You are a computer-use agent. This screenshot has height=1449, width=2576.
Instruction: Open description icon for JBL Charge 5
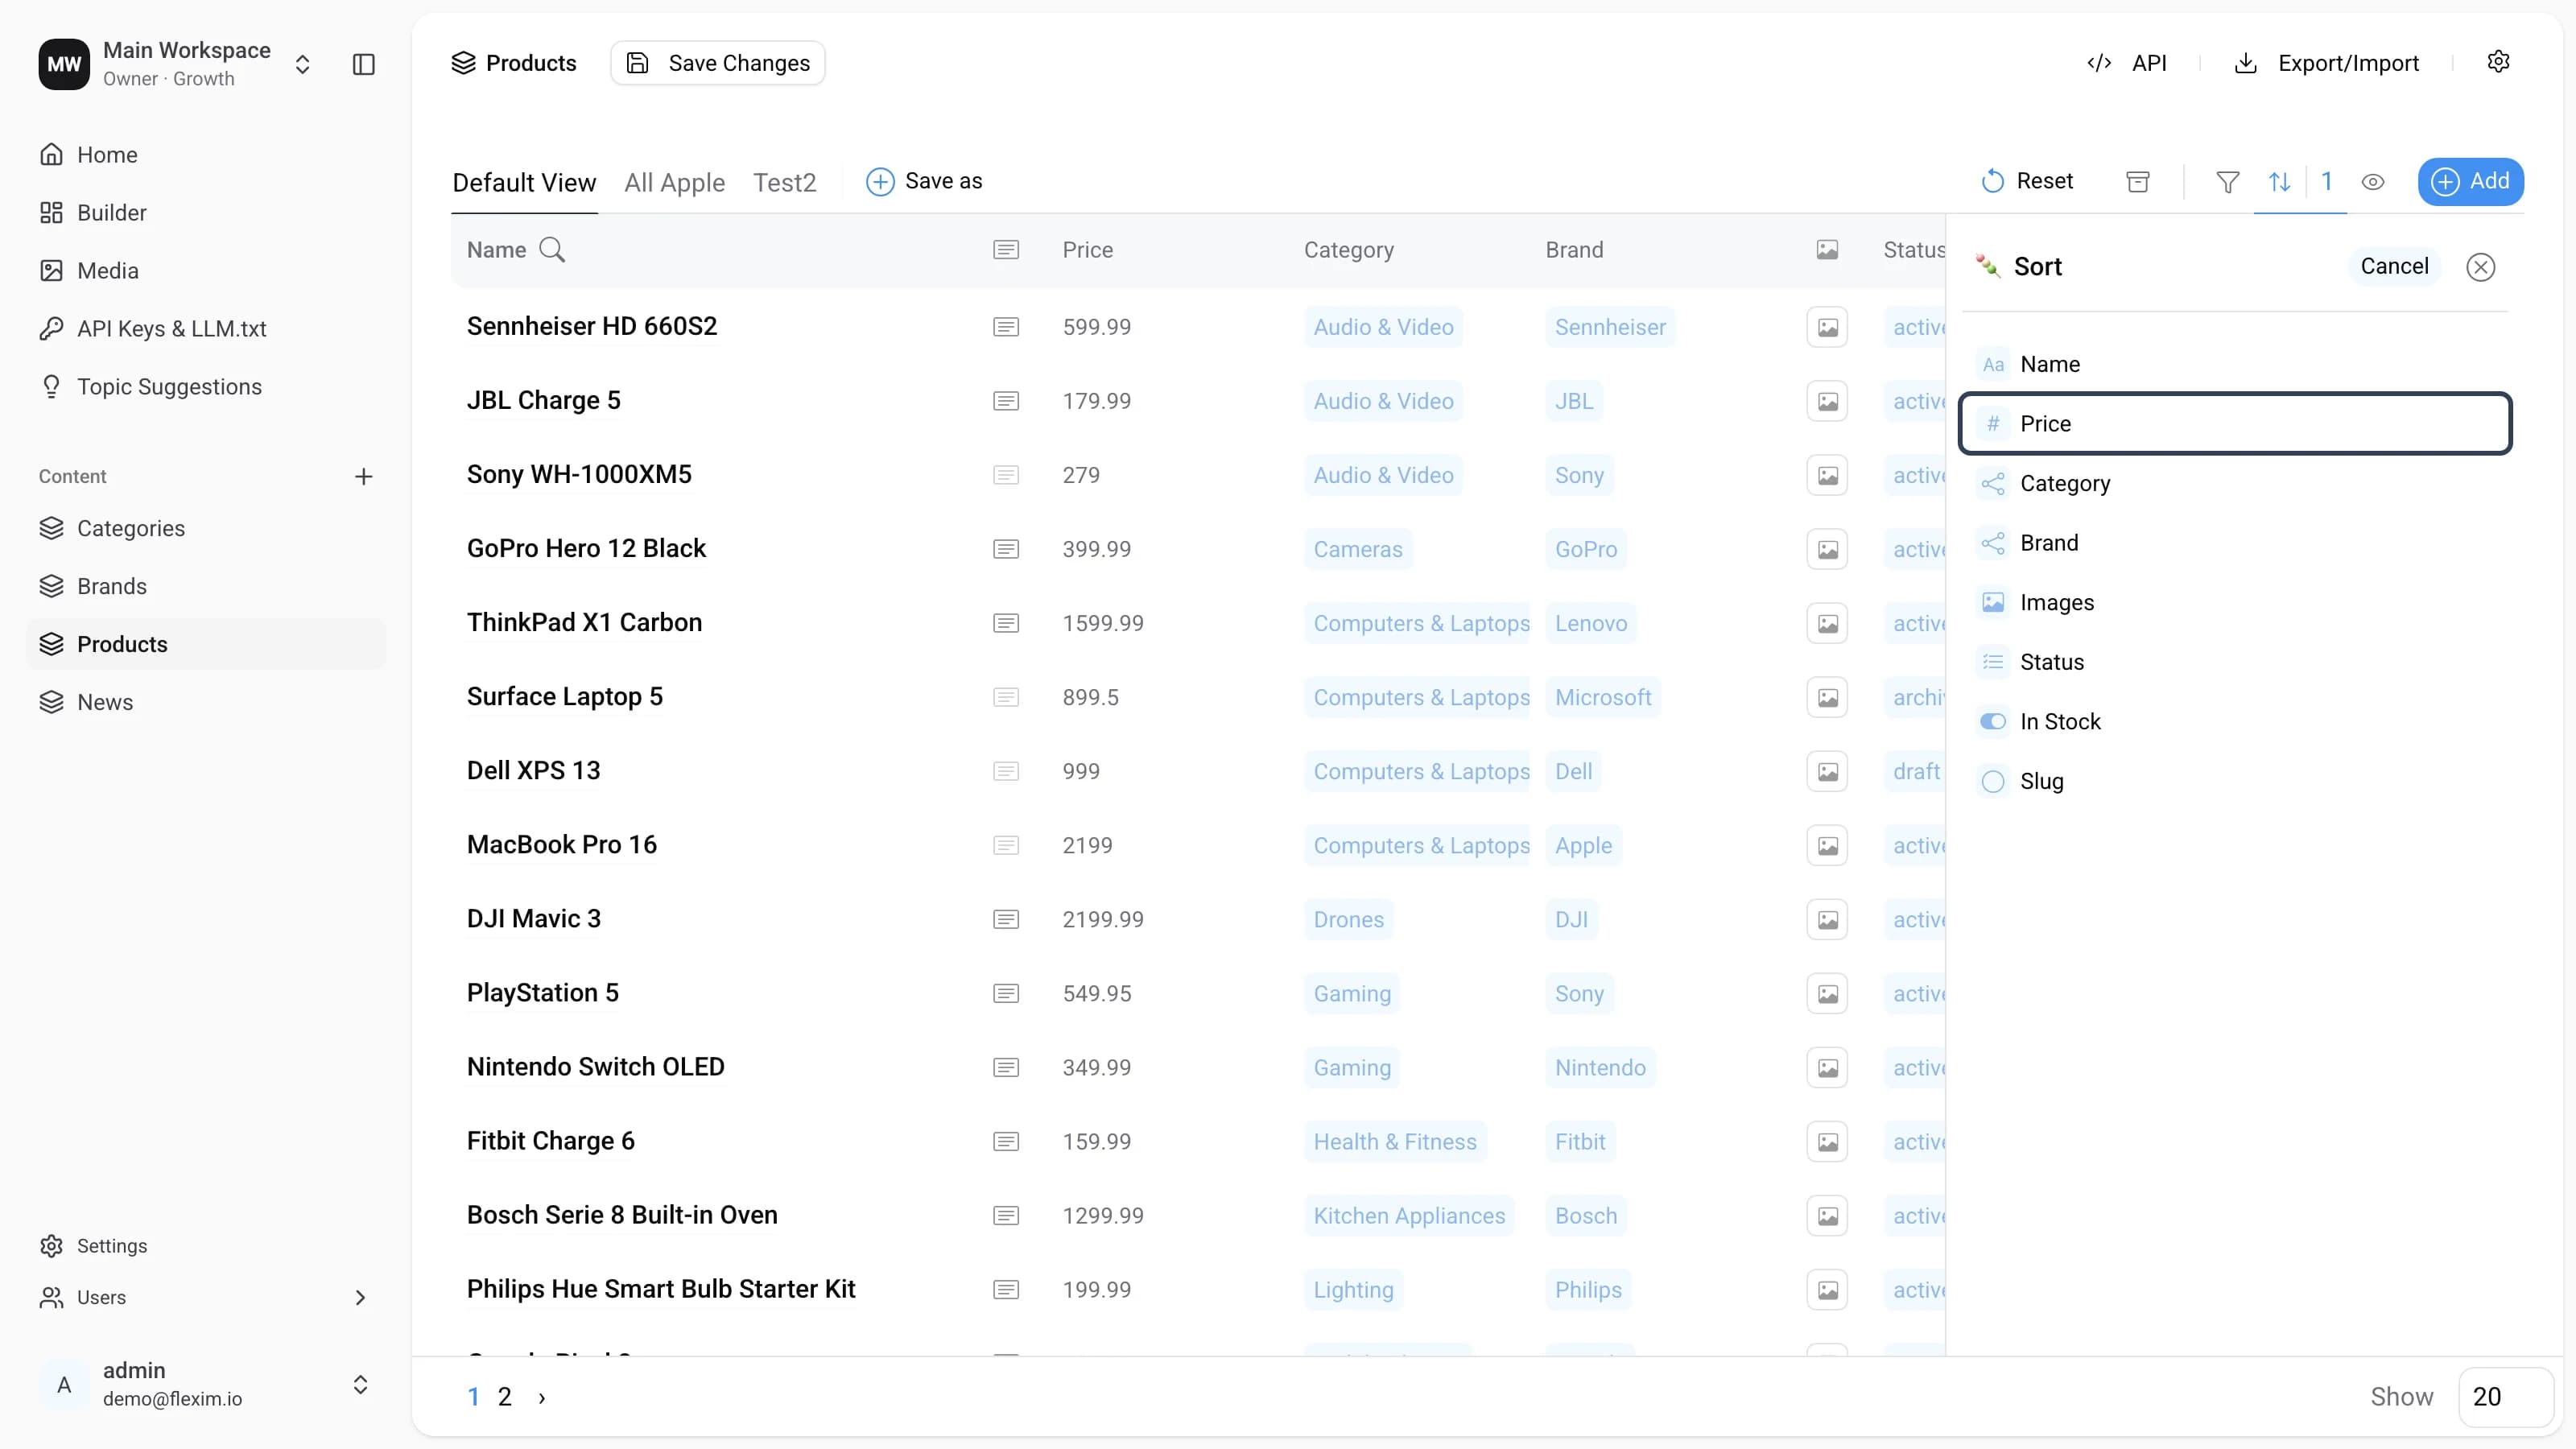tap(1006, 401)
